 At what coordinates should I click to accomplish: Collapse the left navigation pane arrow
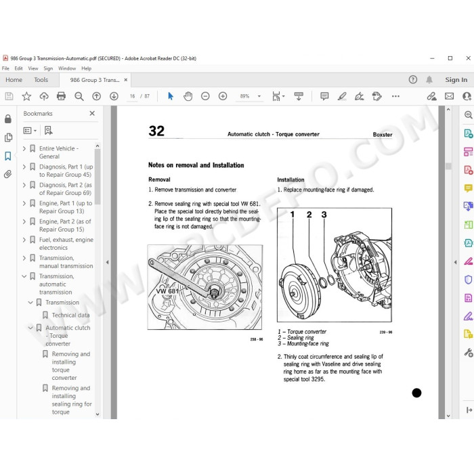click(x=107, y=263)
